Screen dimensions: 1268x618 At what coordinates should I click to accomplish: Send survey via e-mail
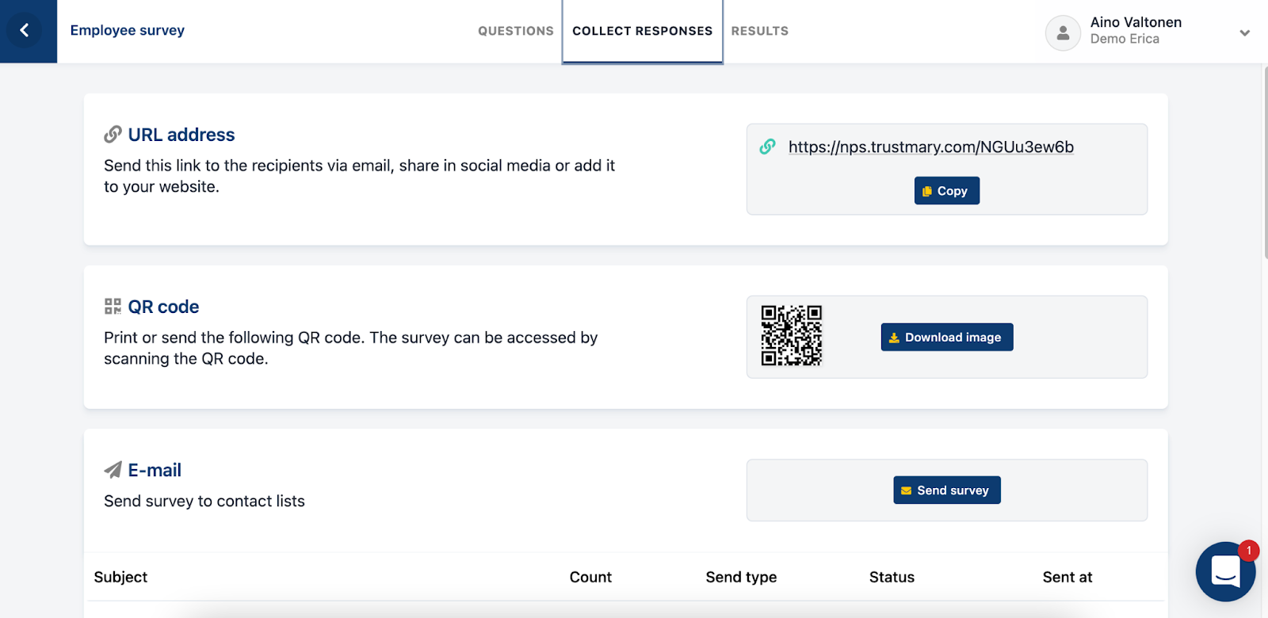[947, 490]
